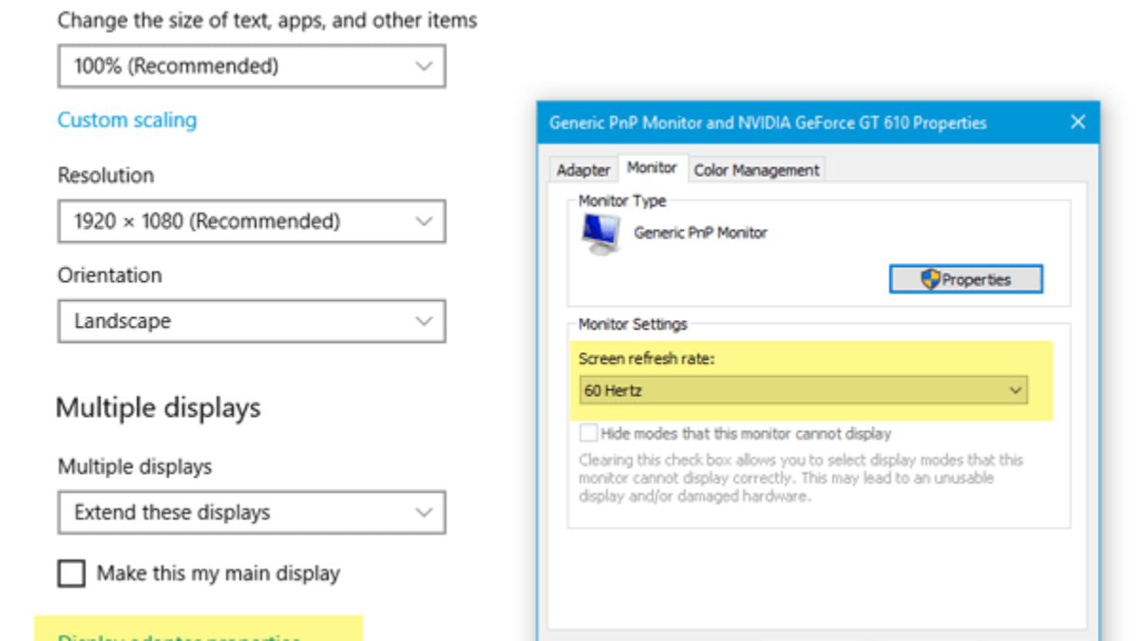Screen dimensions: 1140x641
Task: Click the Properties dialog title bar
Action: (x=768, y=123)
